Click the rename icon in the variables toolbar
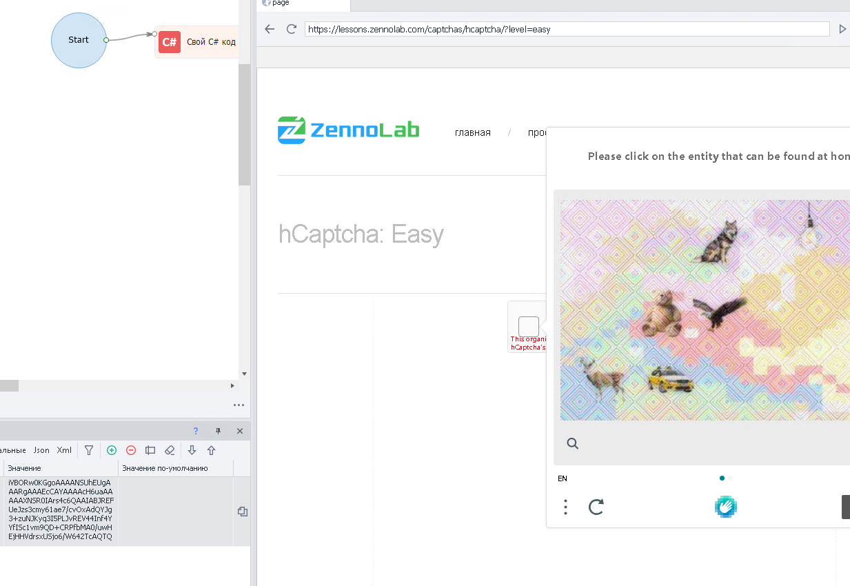850x586 pixels. (150, 450)
